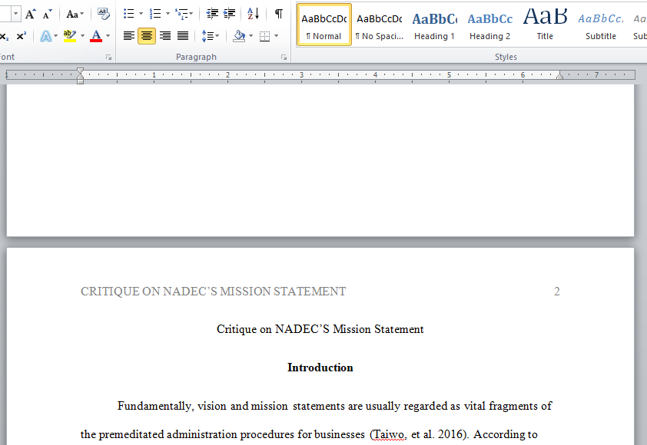Expand the font color dropdown arrow
This screenshot has width=647, height=445.
click(108, 36)
